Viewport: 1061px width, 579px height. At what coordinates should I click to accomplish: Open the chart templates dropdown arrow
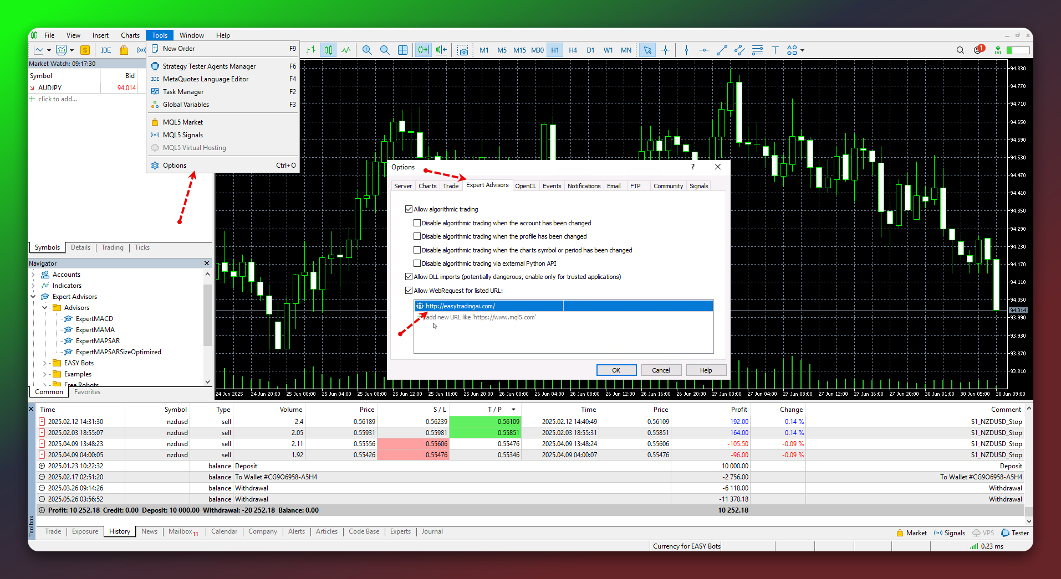72,50
